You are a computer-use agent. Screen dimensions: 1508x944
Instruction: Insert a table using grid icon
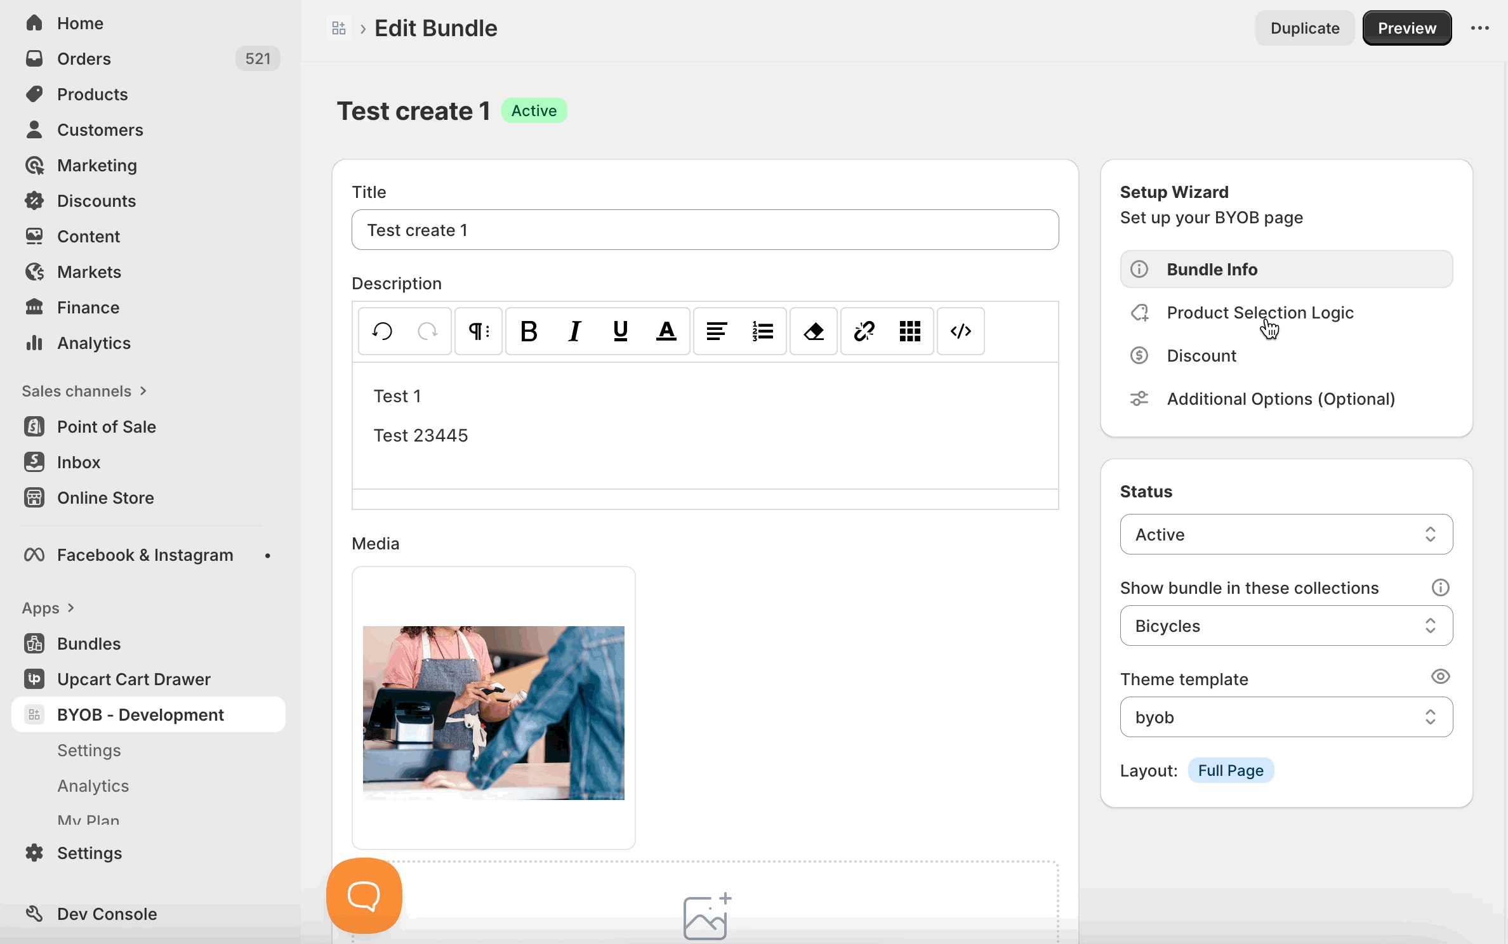(909, 331)
